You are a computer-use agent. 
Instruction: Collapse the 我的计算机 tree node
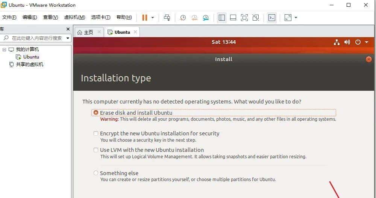(4, 49)
